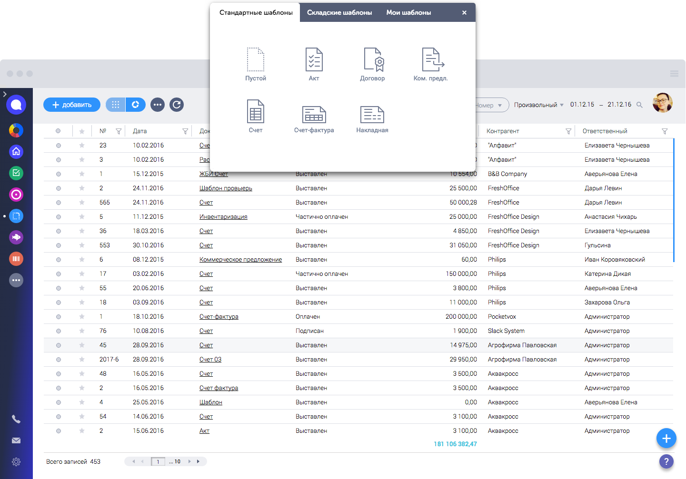Viewport: 686px width, 479px height.
Task: Select the Акт template icon
Action: 314,59
